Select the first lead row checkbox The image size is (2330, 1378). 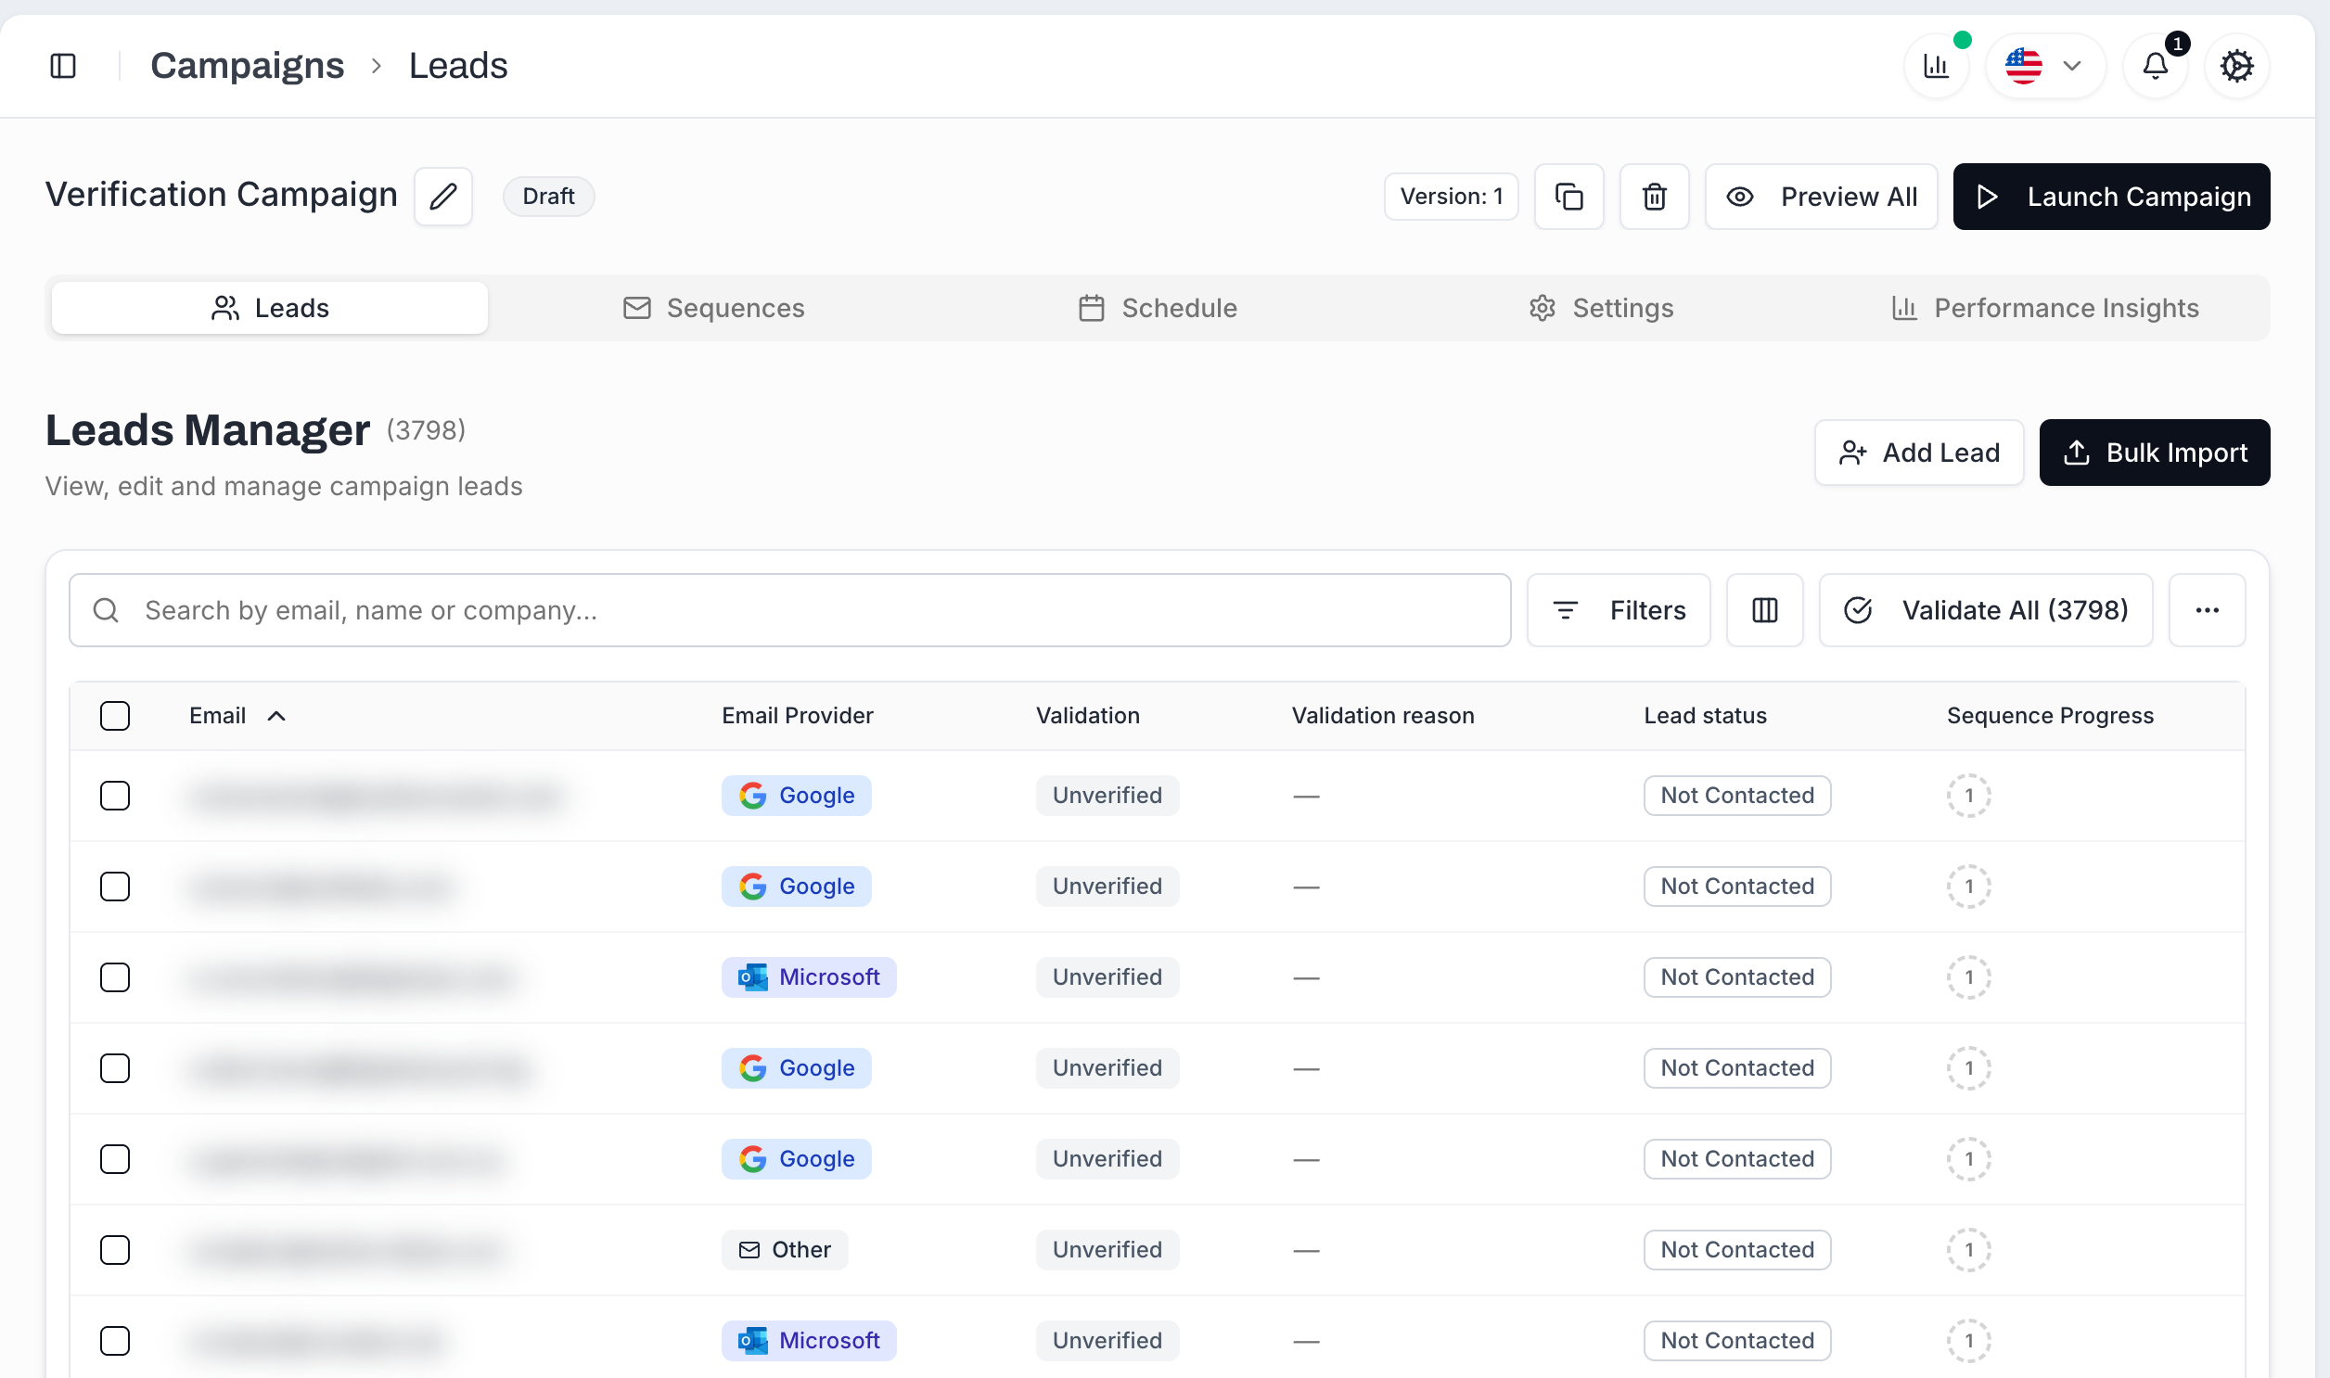click(x=115, y=796)
